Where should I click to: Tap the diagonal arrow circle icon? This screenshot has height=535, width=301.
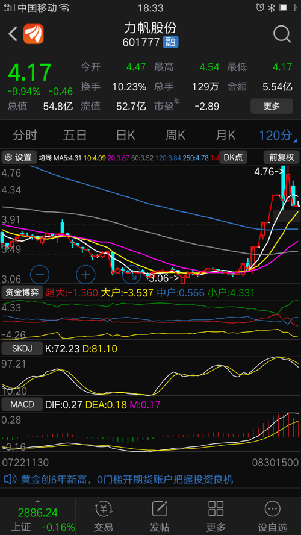pos(132,274)
